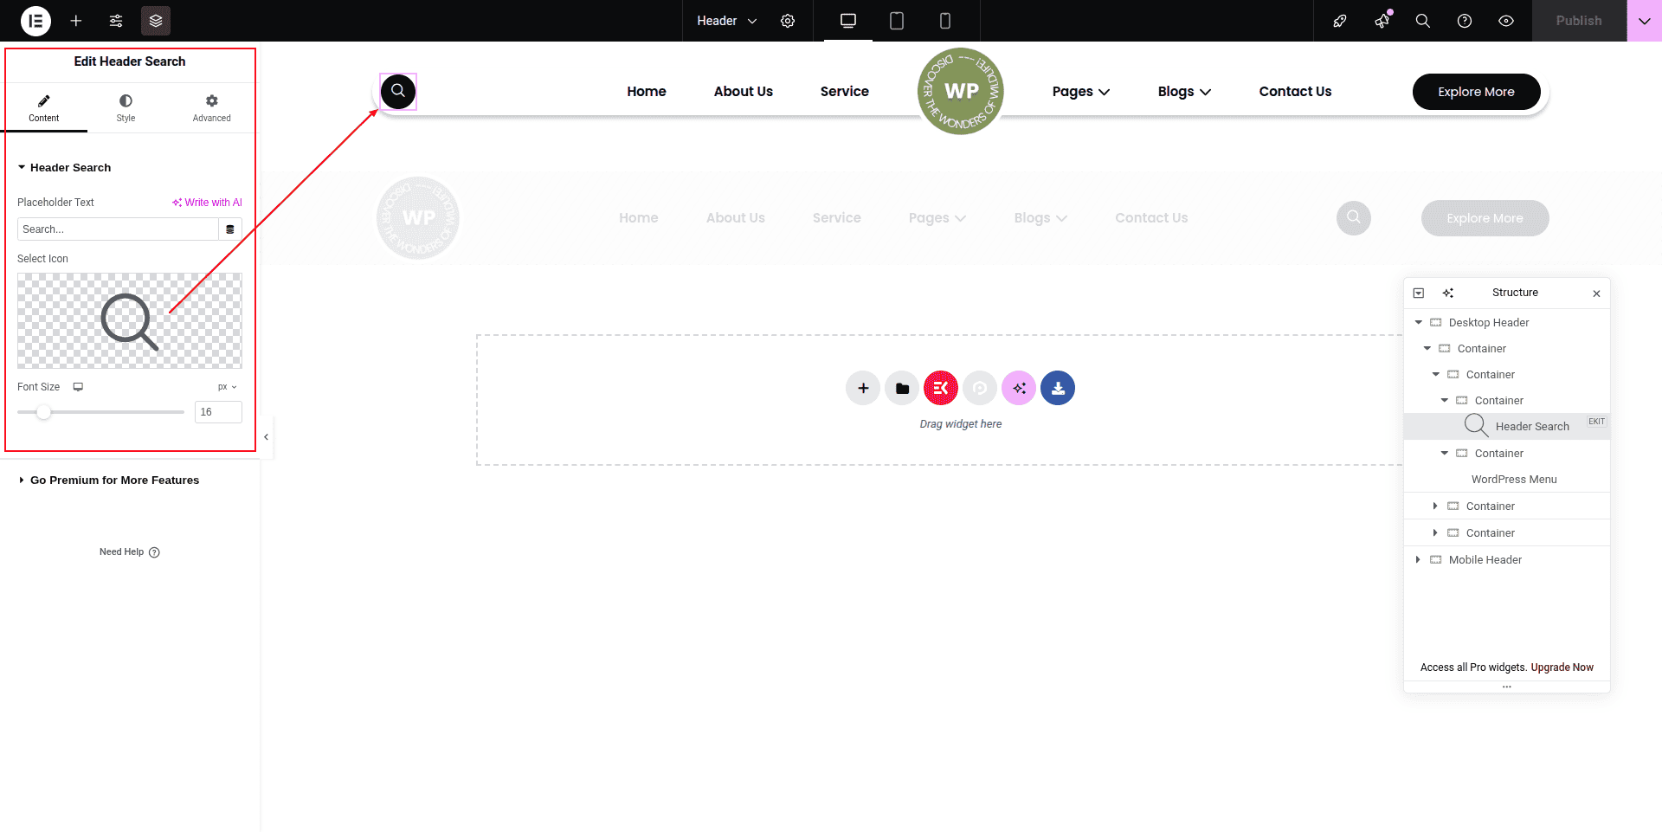
Task: Click the Write with AI link
Action: click(x=208, y=203)
